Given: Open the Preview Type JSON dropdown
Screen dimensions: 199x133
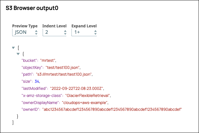Looking at the screenshot, I should tap(25, 33).
